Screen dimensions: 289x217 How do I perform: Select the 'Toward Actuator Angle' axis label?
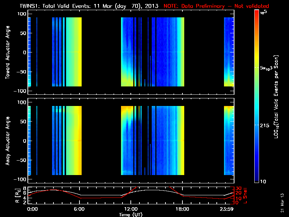pos(8,52)
